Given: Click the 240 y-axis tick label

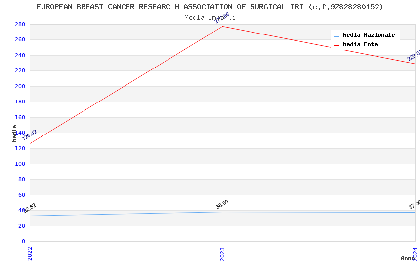Looking at the screenshot, I should [x=20, y=55].
